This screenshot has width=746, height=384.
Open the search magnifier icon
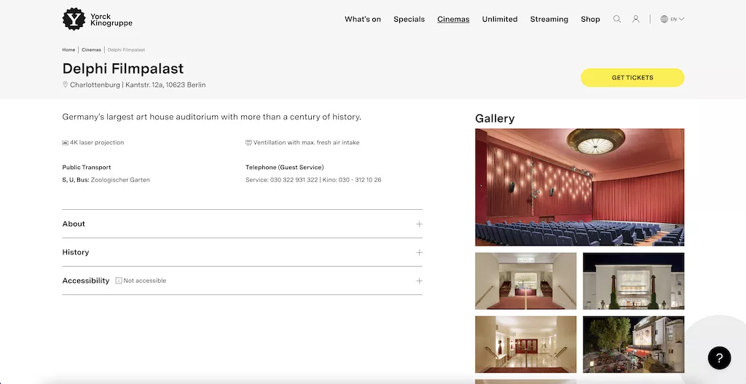(617, 19)
